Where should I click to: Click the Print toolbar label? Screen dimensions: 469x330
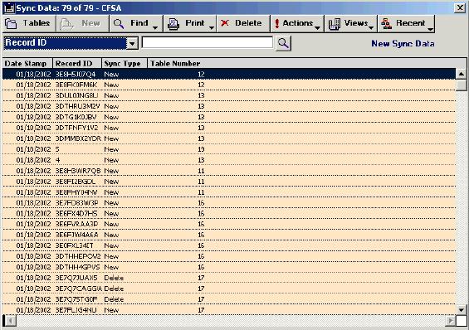[x=195, y=23]
